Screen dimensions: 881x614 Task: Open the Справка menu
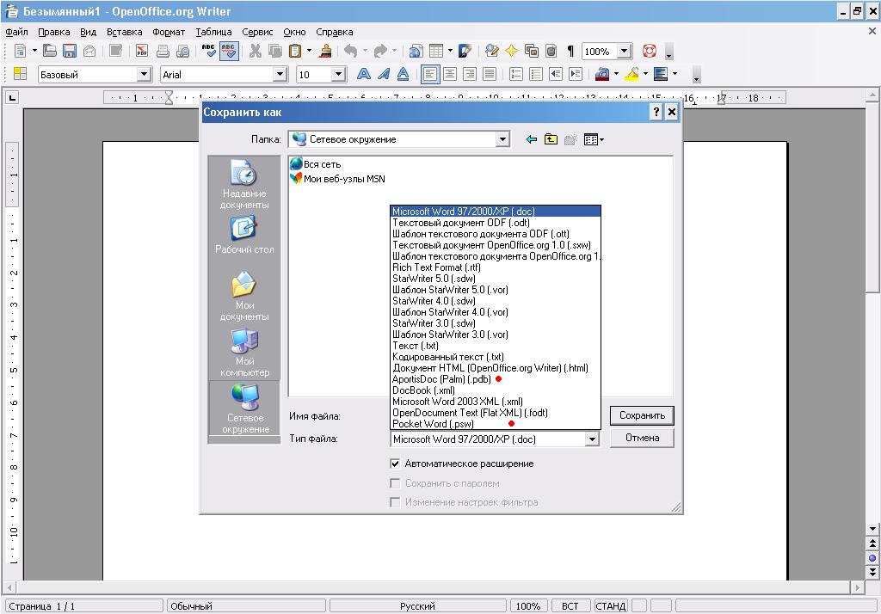tap(335, 32)
